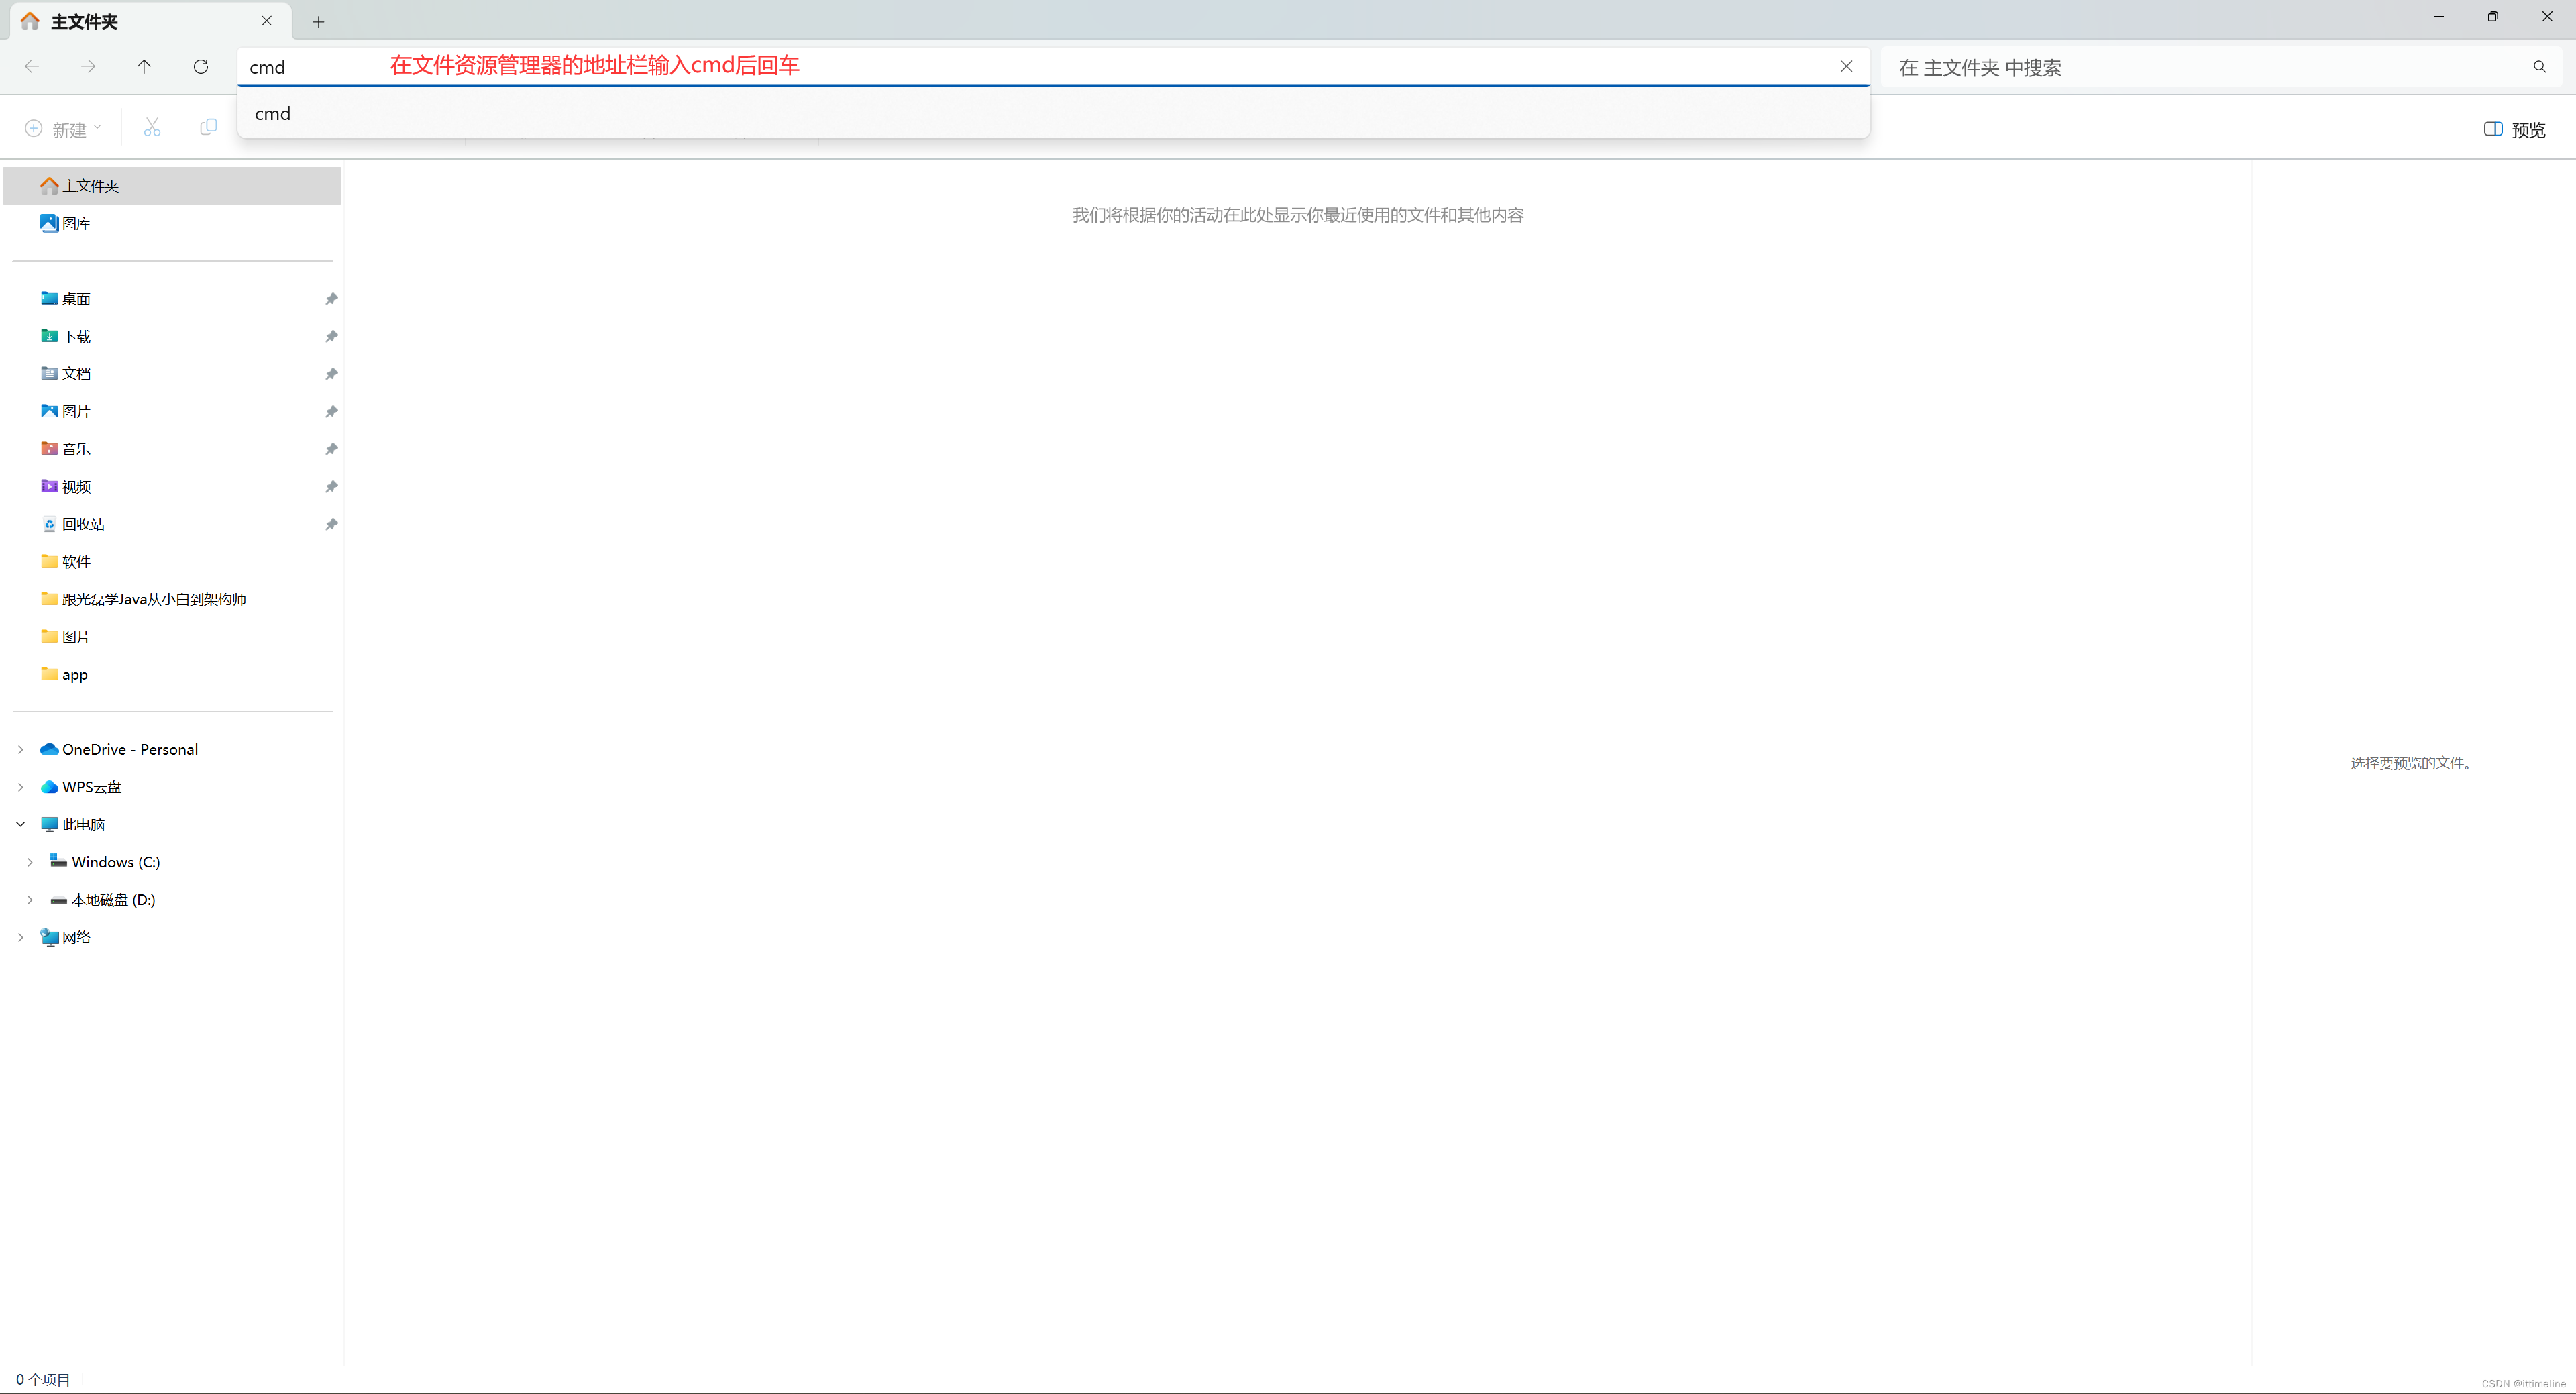Expand the 本地磁盘 (D:) drive node

click(x=30, y=900)
